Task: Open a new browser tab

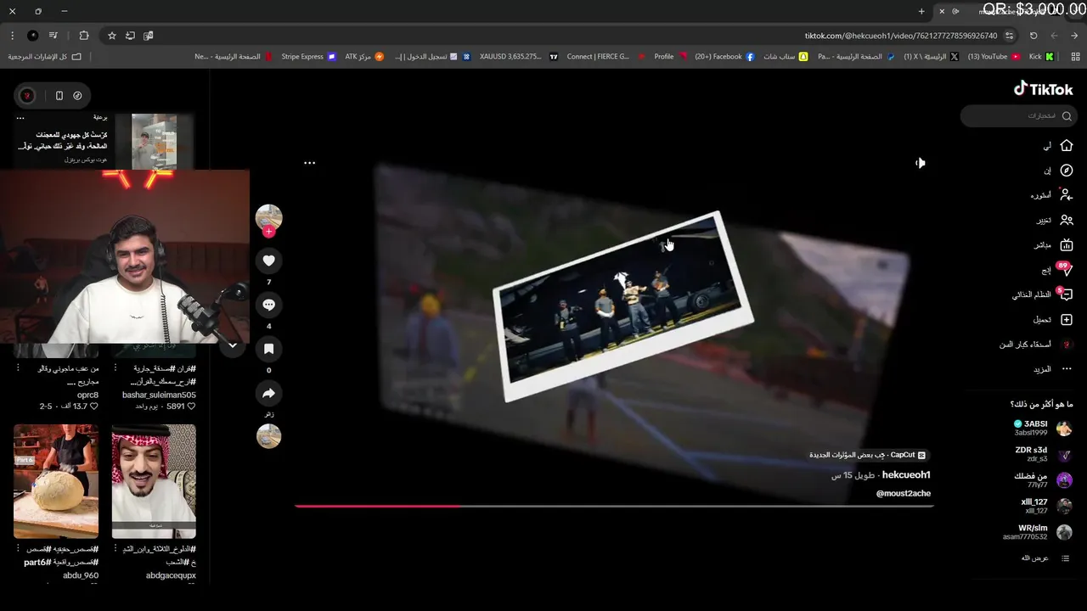Action: (x=921, y=11)
